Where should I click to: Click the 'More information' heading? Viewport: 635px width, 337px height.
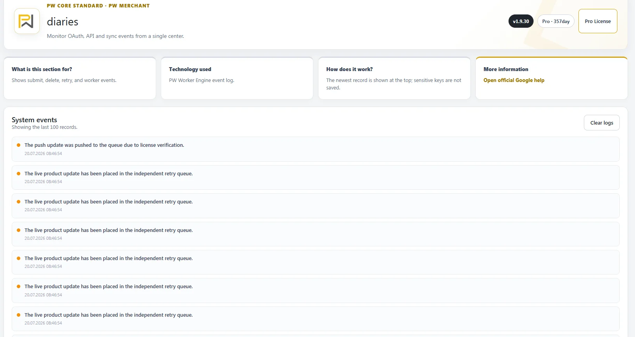coord(506,69)
